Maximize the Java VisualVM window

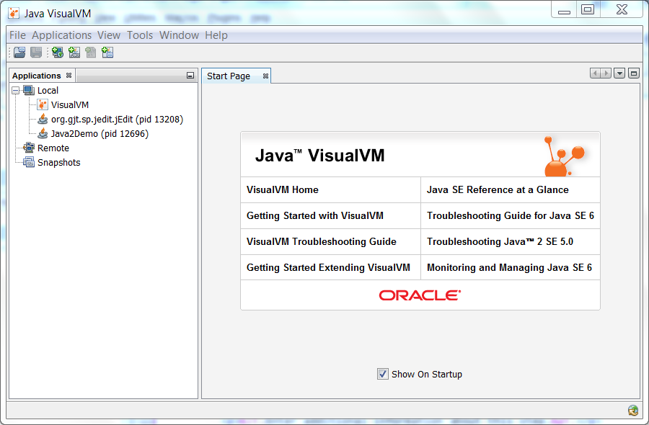click(x=588, y=9)
